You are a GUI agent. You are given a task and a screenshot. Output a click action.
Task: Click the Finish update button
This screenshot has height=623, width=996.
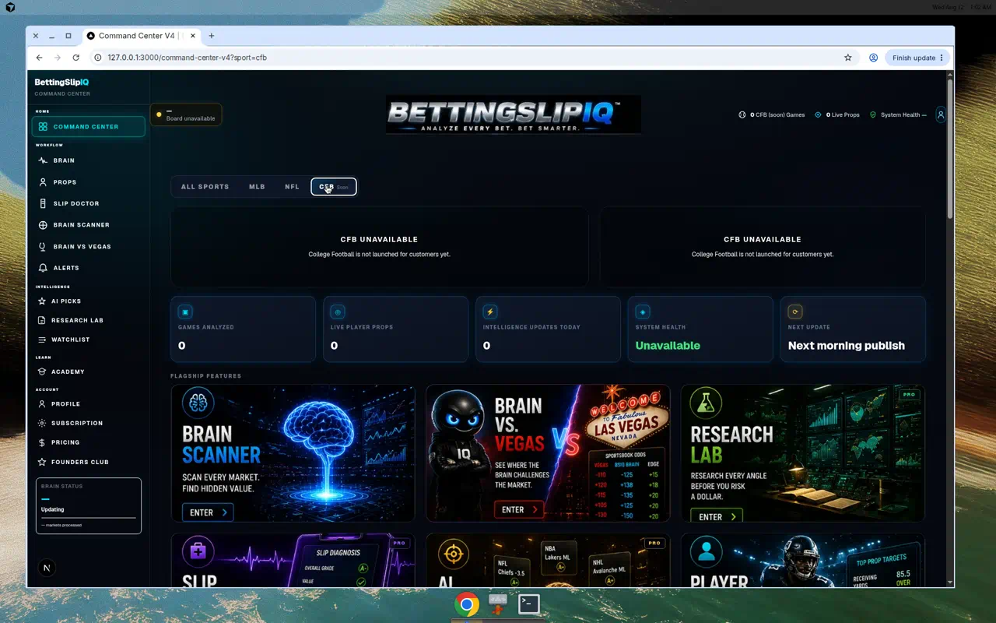tap(918, 58)
